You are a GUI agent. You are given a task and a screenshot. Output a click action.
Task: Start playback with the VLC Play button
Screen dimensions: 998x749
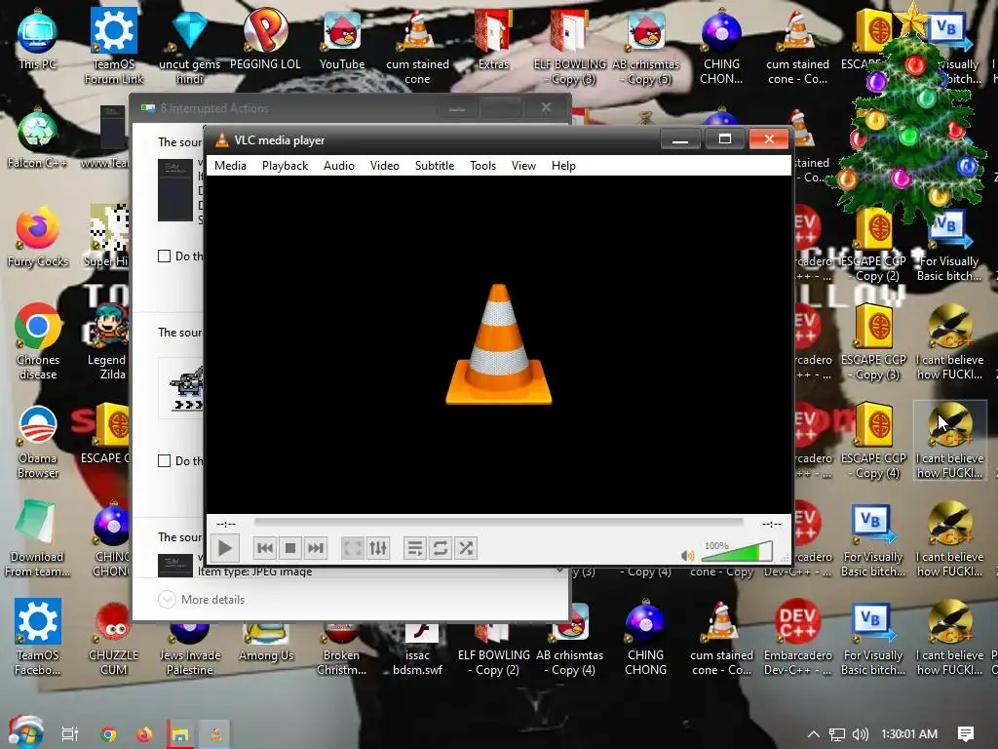pyautogui.click(x=225, y=548)
